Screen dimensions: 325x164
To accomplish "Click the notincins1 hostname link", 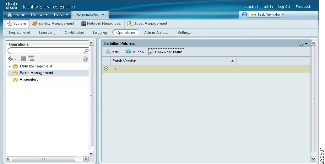I will [251, 7].
